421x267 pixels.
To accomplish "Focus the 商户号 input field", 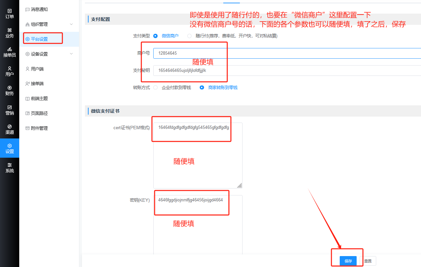I will point(287,53).
